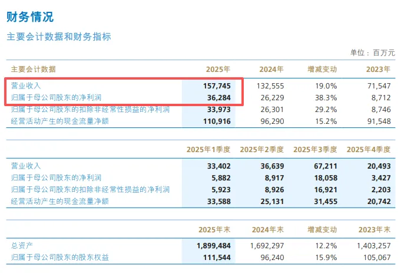Screen dimensions: 401x273
Task: Select the value 8,746
Action: [381, 109]
